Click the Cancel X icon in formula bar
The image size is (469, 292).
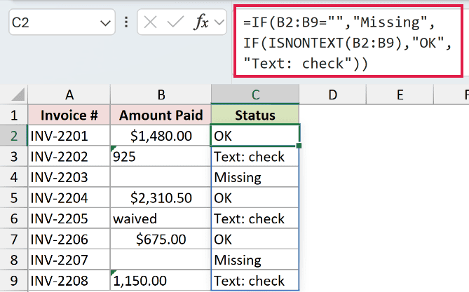pyautogui.click(x=150, y=22)
